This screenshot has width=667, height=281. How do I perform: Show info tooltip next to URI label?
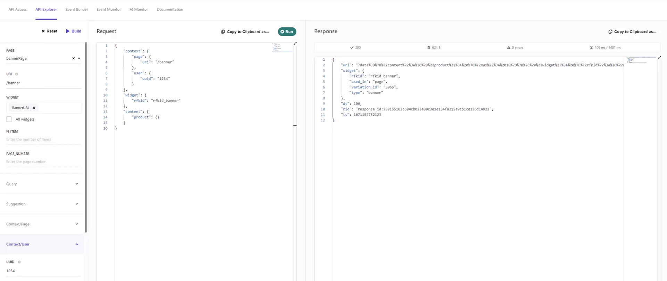(16, 74)
